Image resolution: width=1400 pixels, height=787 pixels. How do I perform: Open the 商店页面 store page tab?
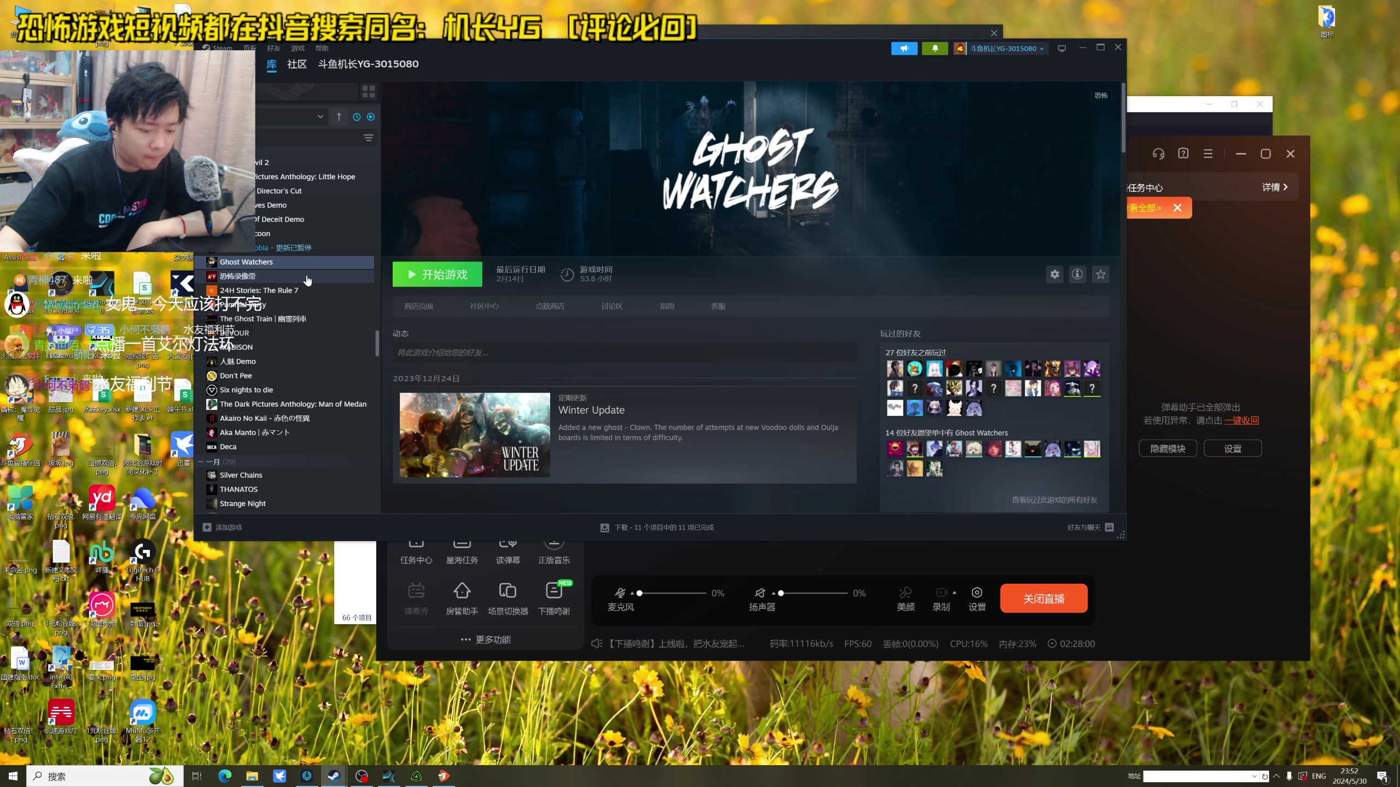tap(418, 306)
